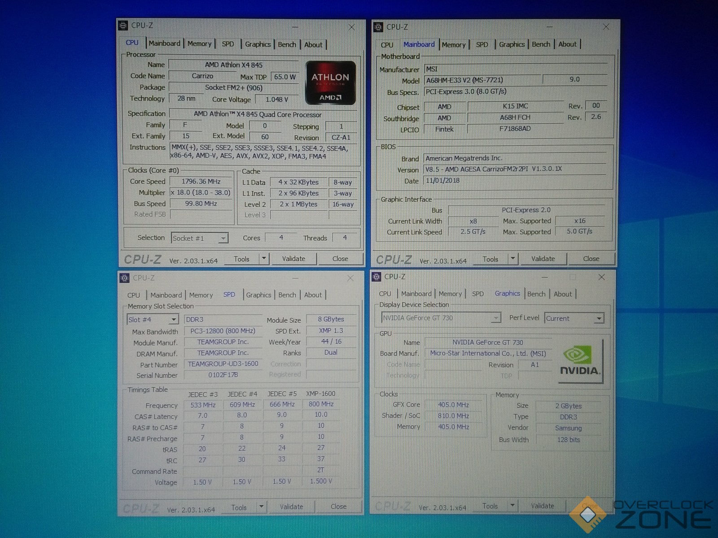This screenshot has height=538, width=718.
Task: Close the CPU window with X
Action: [351, 27]
